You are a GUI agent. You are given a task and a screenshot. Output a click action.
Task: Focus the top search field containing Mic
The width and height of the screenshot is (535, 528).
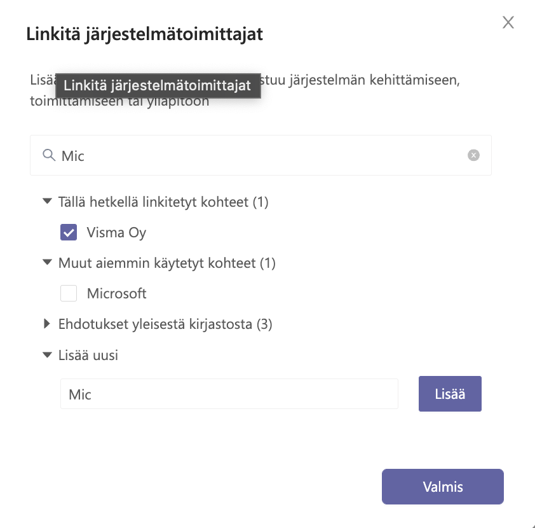pos(261,155)
